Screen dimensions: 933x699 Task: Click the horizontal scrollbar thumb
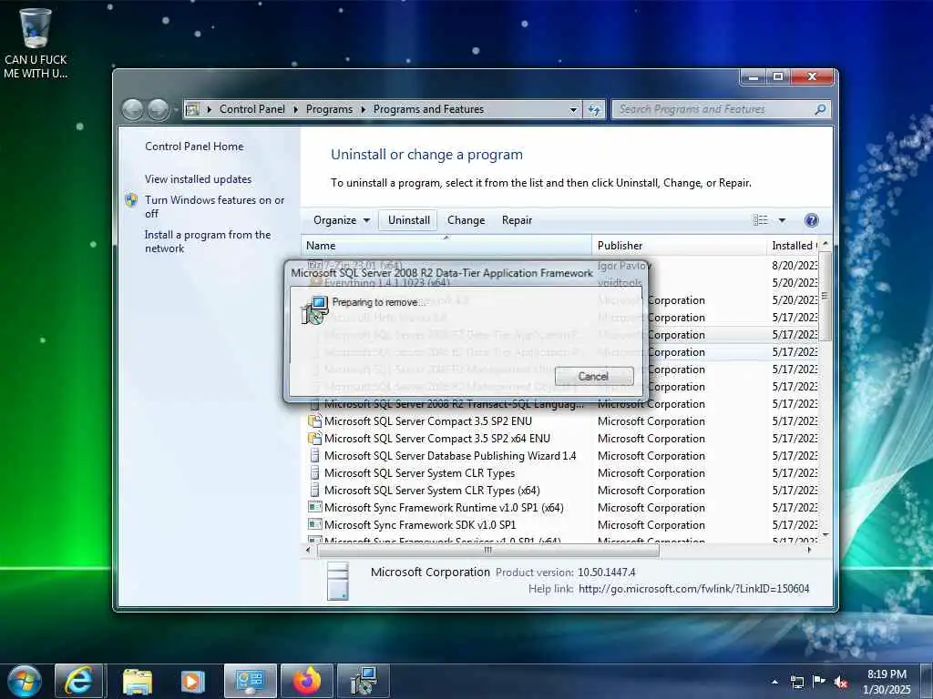click(488, 551)
